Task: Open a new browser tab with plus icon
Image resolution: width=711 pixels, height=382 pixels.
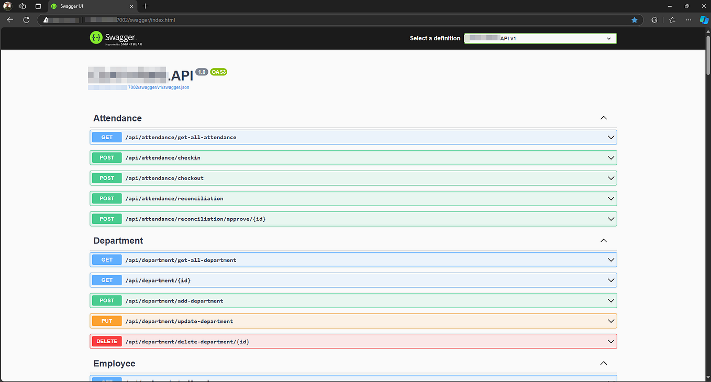Action: coord(145,6)
